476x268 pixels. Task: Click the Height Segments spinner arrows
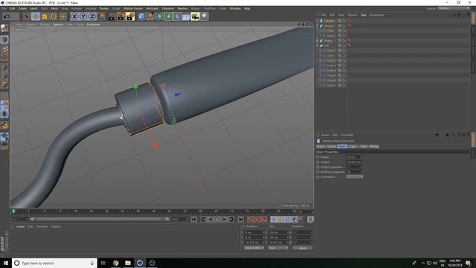[361, 167]
